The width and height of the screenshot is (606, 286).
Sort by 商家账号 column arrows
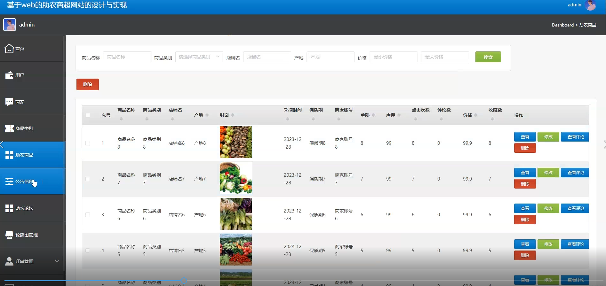pyautogui.click(x=339, y=119)
